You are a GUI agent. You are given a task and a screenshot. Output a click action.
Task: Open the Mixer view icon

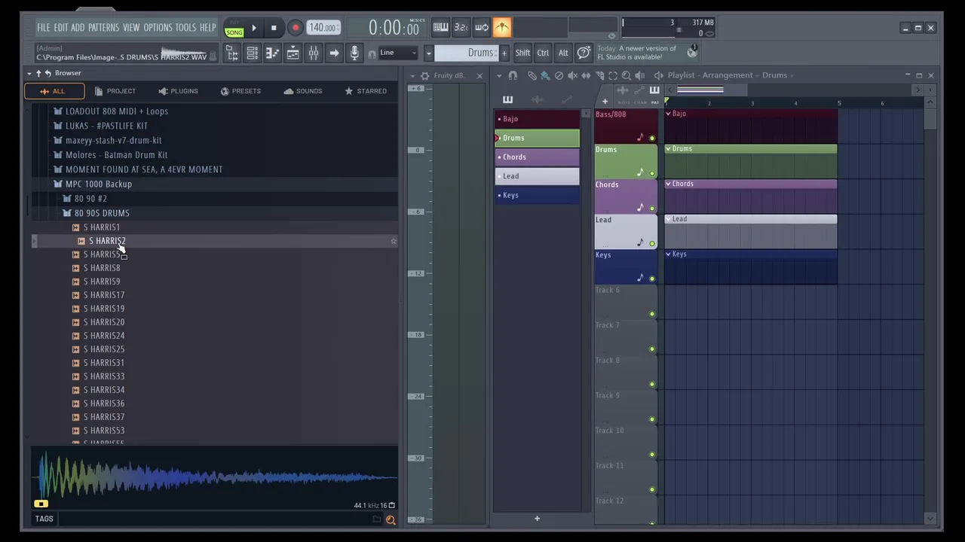[x=314, y=53]
